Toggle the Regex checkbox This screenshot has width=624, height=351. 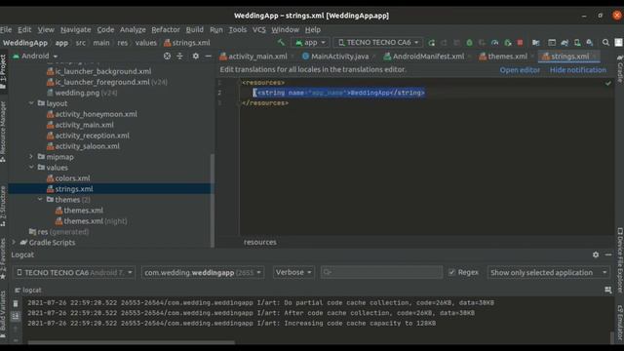(x=451, y=272)
